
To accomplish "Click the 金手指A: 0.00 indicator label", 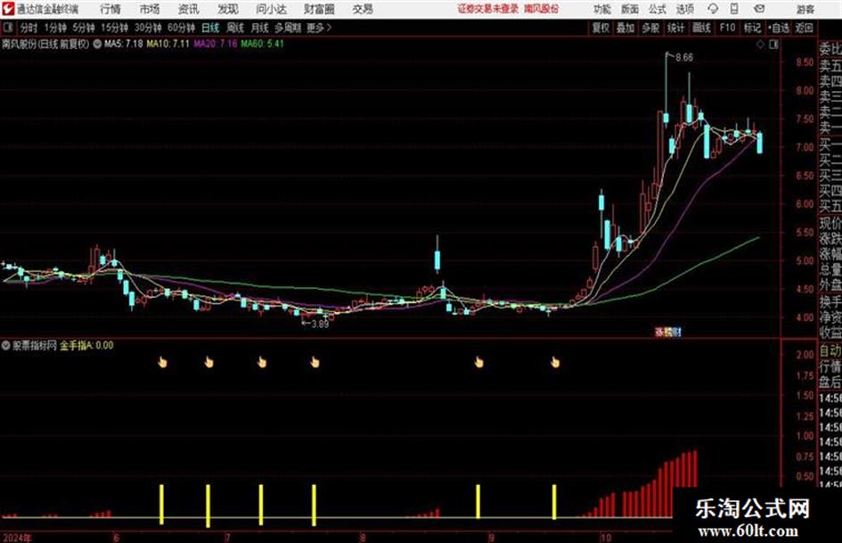I will point(86,345).
